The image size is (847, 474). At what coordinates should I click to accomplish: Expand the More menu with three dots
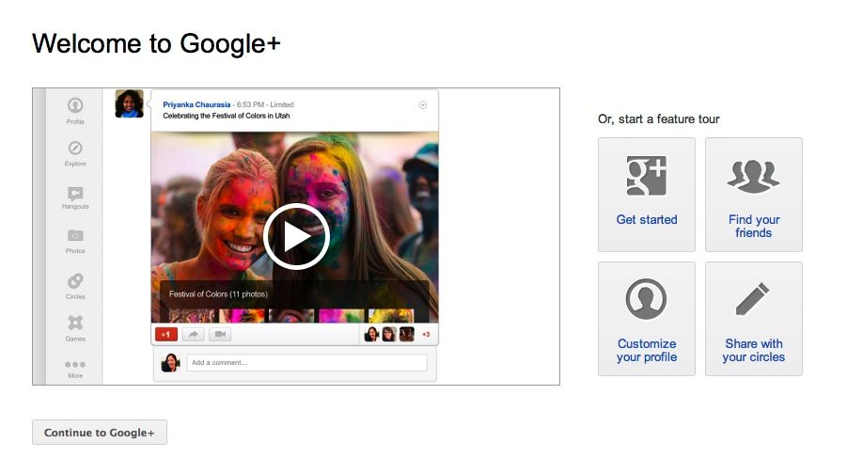tap(75, 365)
